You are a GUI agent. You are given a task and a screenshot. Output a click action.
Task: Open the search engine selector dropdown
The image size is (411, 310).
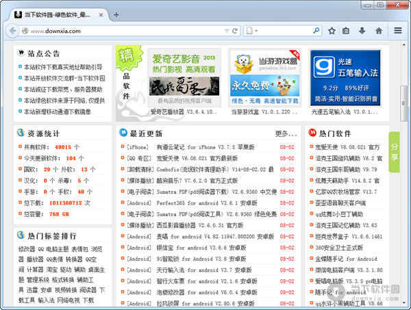coord(252,31)
